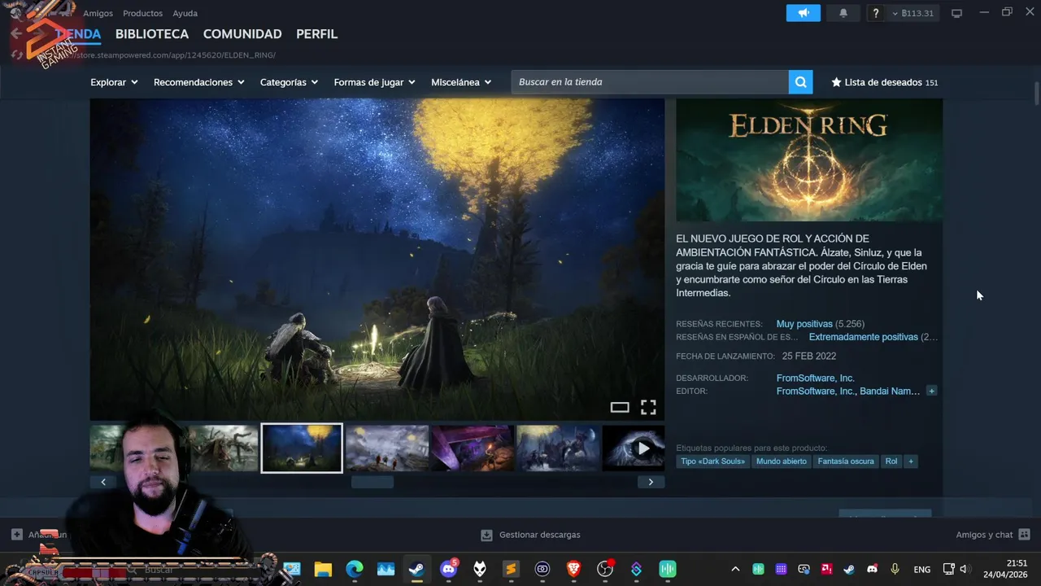The width and height of the screenshot is (1041, 586).
Task: Show hidden system tray icons chevron
Action: pos(735,570)
